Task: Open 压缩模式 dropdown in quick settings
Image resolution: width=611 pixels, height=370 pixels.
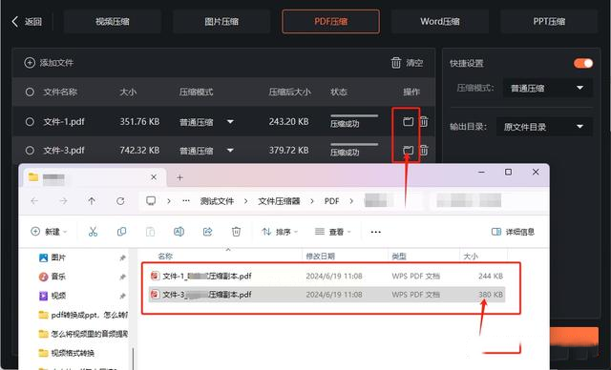Action: (547, 88)
